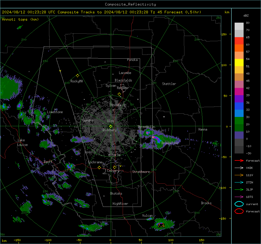
Task: Click the Hanna town label
Action: [x=203, y=129]
